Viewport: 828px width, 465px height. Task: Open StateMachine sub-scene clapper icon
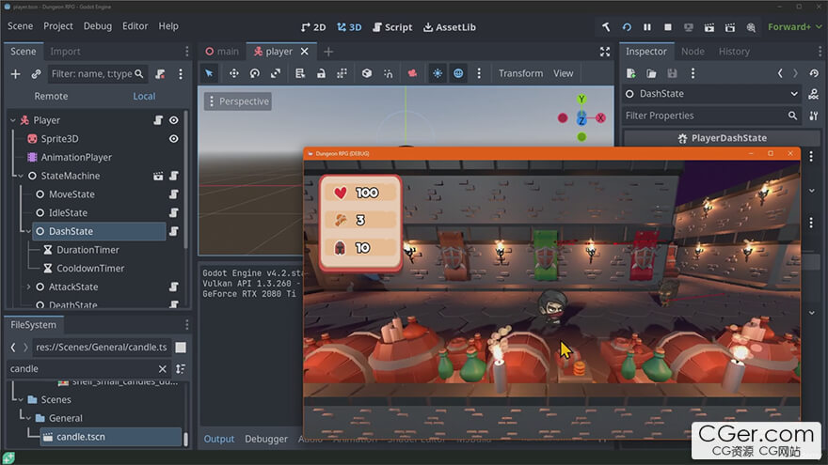coord(158,176)
